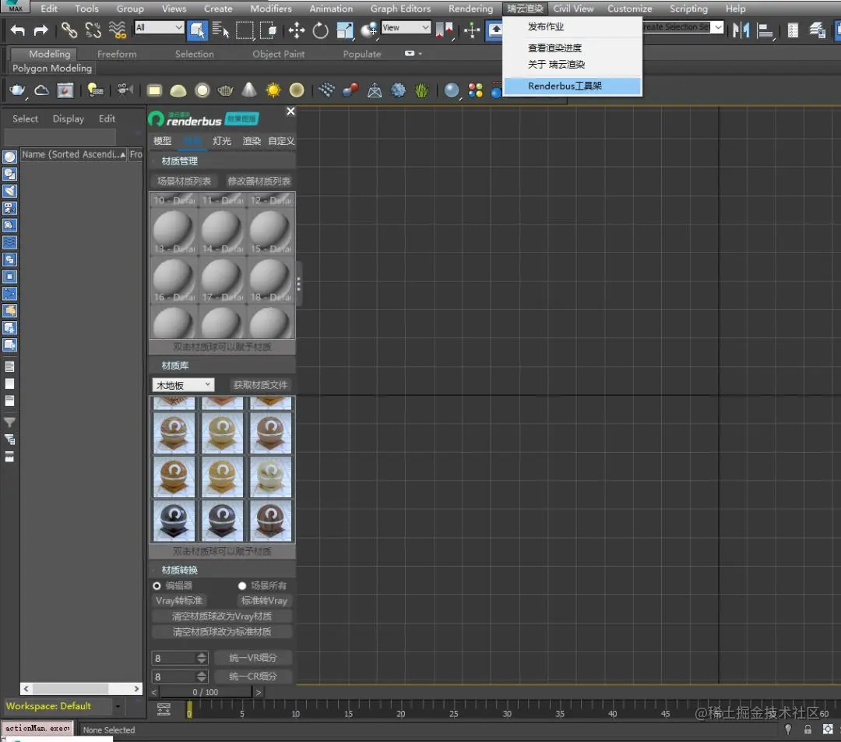Click the CR subdivision value field

click(174, 677)
